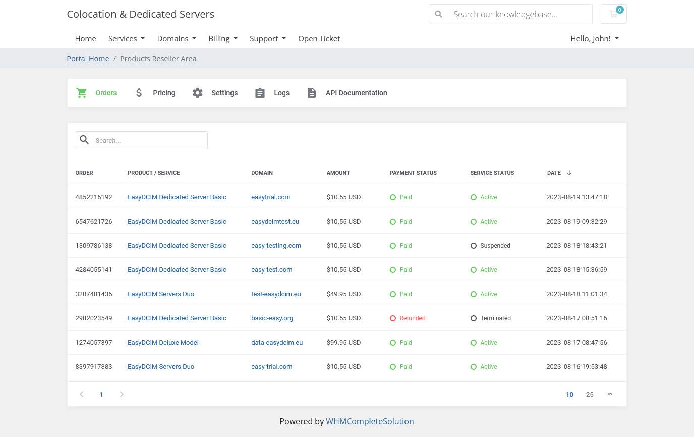694x437 pixels.
Task: Show 25 entries per page
Action: click(590, 395)
